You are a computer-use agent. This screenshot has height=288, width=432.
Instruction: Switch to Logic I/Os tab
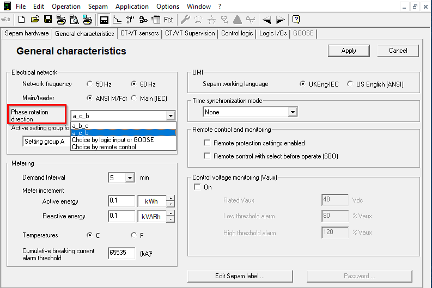tap(273, 33)
